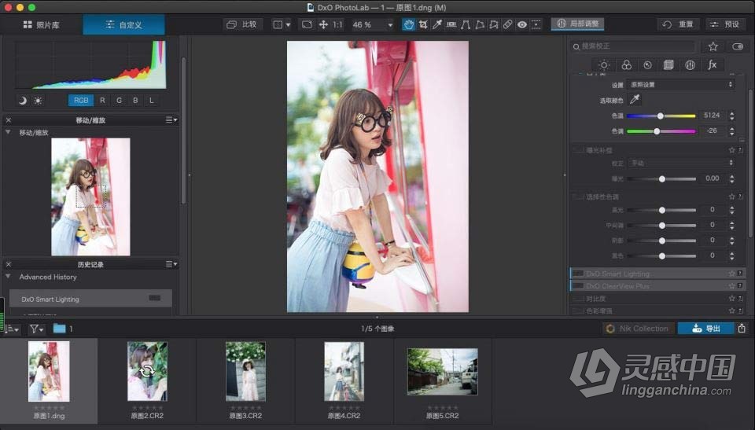Click the blue folder icon in filmstrip bar

point(59,329)
